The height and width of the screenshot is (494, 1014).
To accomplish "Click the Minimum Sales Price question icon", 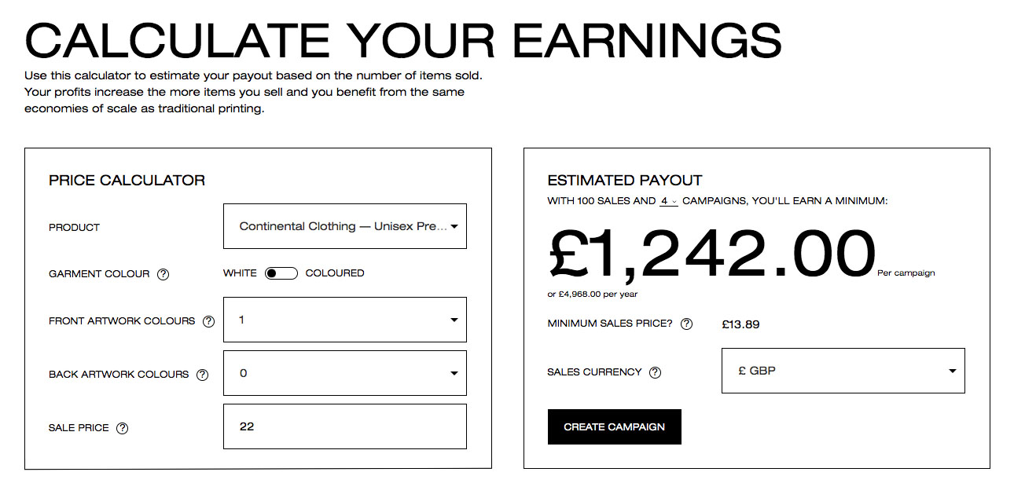I will pos(686,324).
